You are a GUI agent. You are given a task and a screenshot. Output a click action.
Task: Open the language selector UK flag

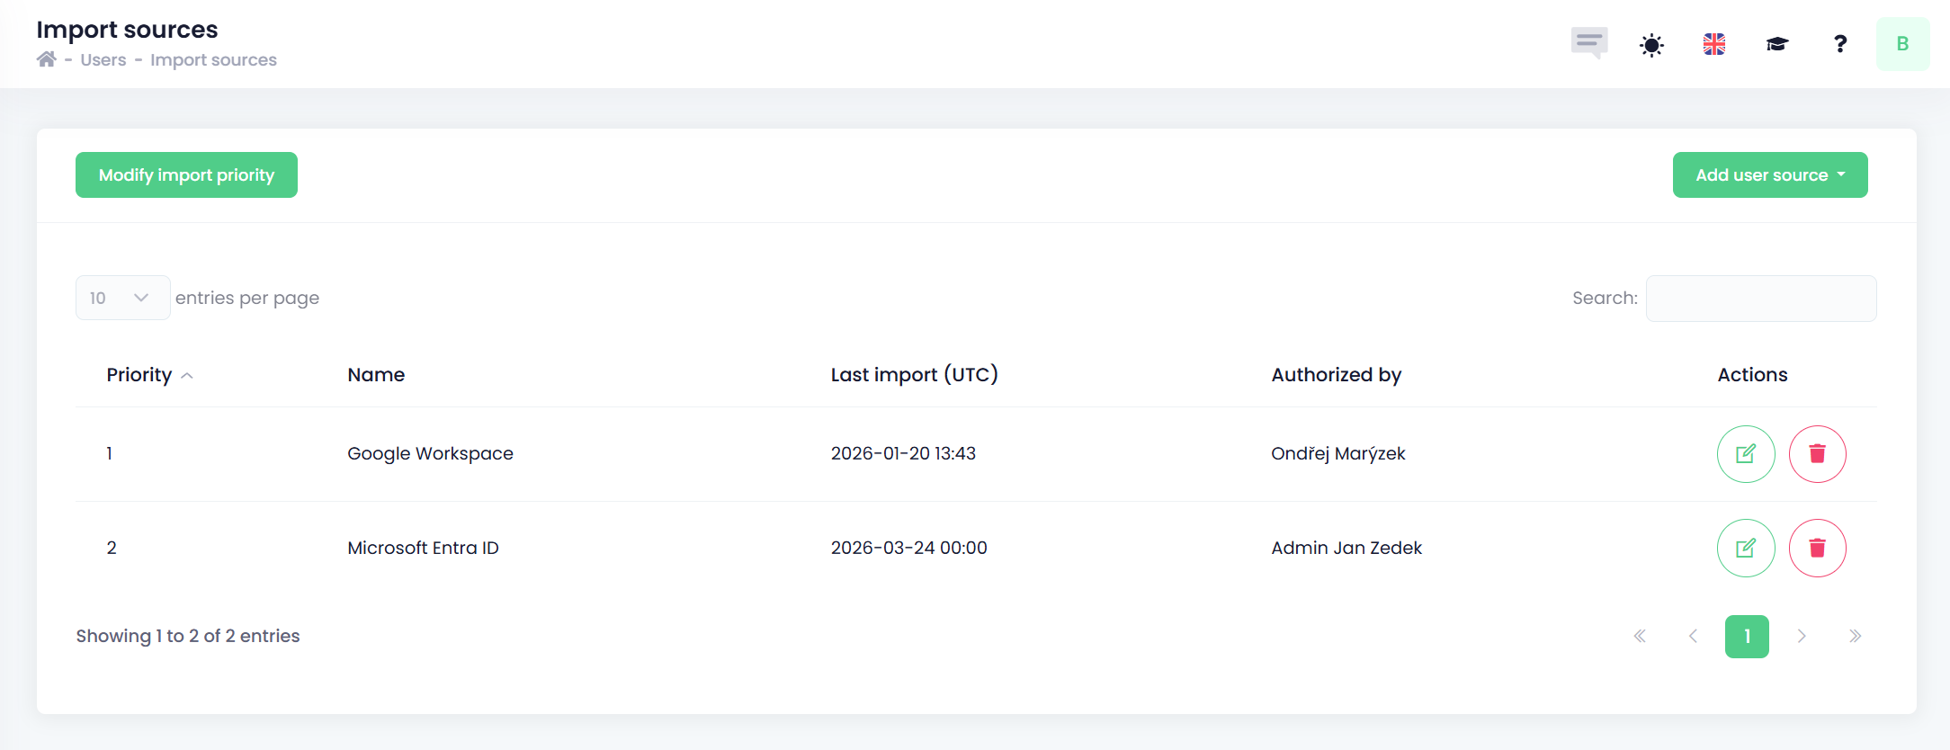click(1714, 44)
